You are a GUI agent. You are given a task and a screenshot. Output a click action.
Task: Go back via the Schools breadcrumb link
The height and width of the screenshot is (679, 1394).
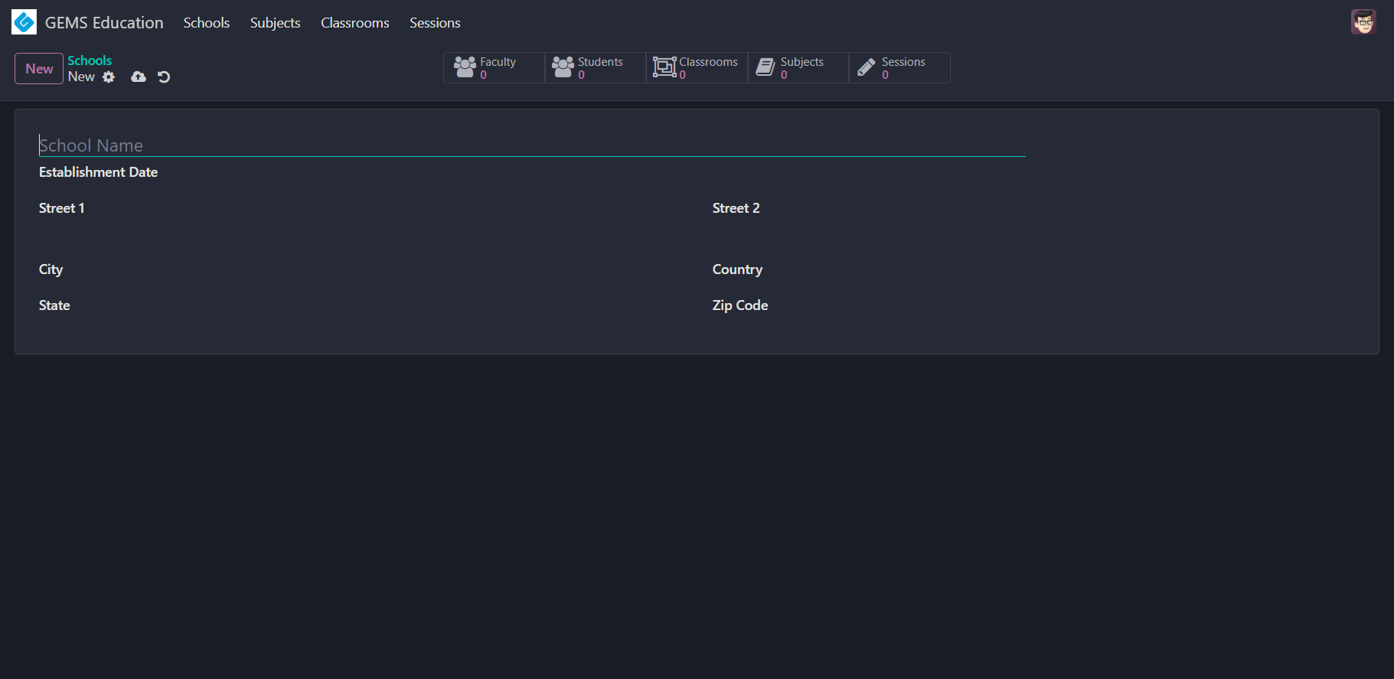pyautogui.click(x=90, y=60)
